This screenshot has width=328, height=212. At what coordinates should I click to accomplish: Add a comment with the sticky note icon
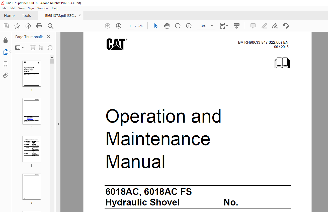253,26
